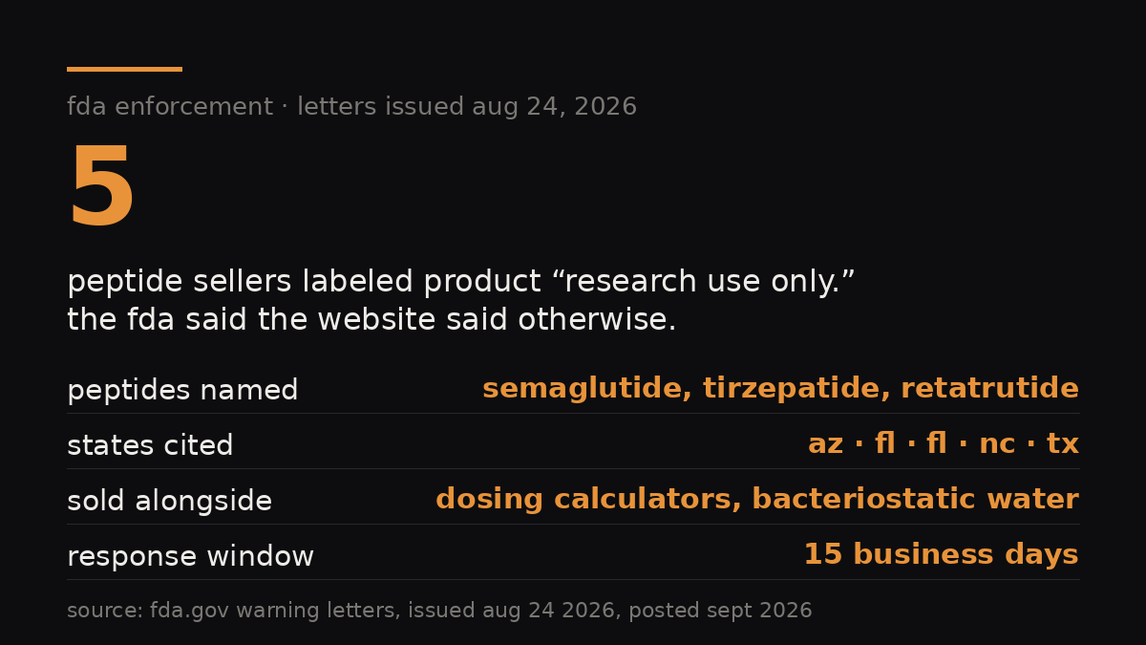Select 'semaglutide, tirzepatide, retatrutide' value text
Screen dimensions: 1146x645
coord(780,389)
